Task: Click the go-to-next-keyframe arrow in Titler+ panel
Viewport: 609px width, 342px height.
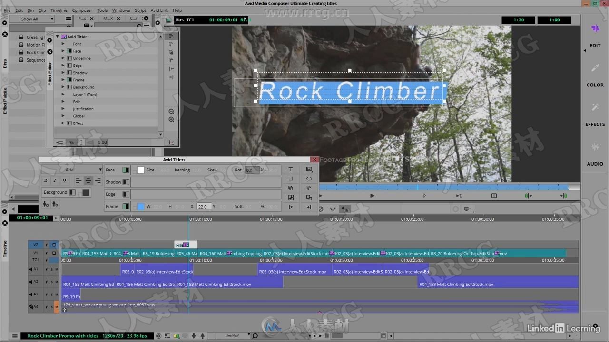Action: tap(309, 207)
